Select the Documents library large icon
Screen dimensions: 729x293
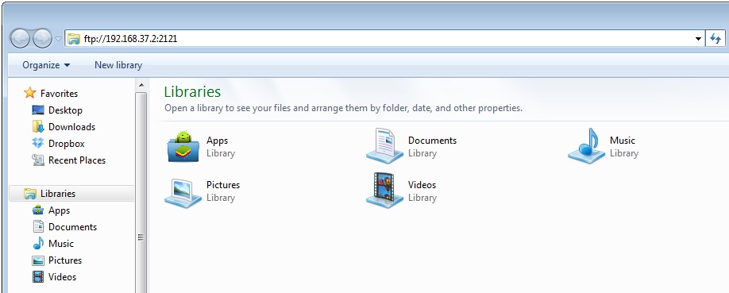(x=384, y=145)
